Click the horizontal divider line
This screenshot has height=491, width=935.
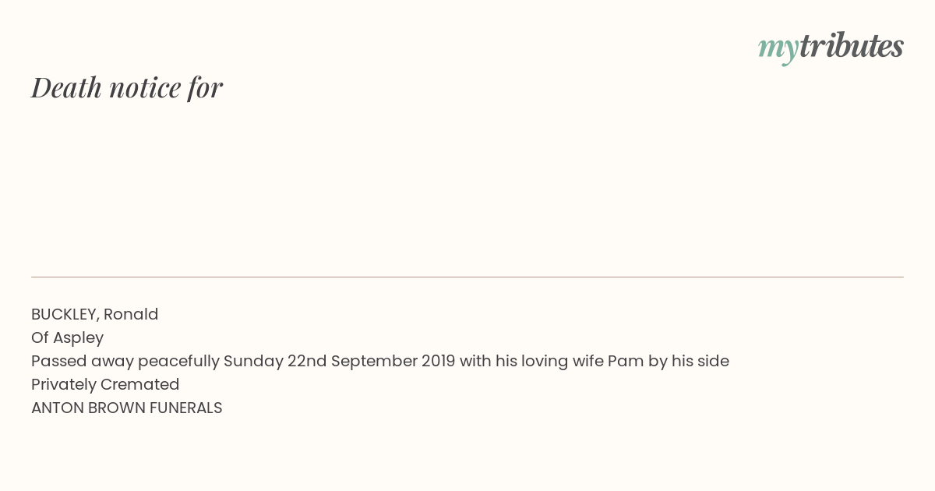pyautogui.click(x=467, y=277)
